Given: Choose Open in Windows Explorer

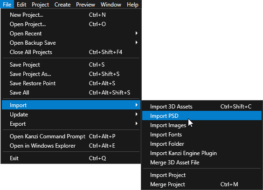Looking at the screenshot, I should [x=71, y=146].
